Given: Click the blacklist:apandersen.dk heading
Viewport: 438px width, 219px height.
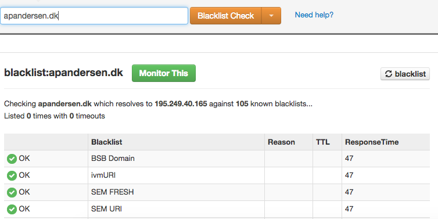Looking at the screenshot, I should point(63,73).
